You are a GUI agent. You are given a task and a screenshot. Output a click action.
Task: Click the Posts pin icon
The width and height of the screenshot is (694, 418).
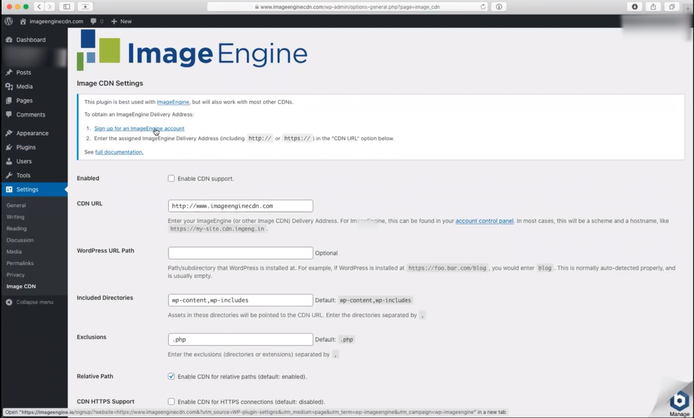point(9,72)
